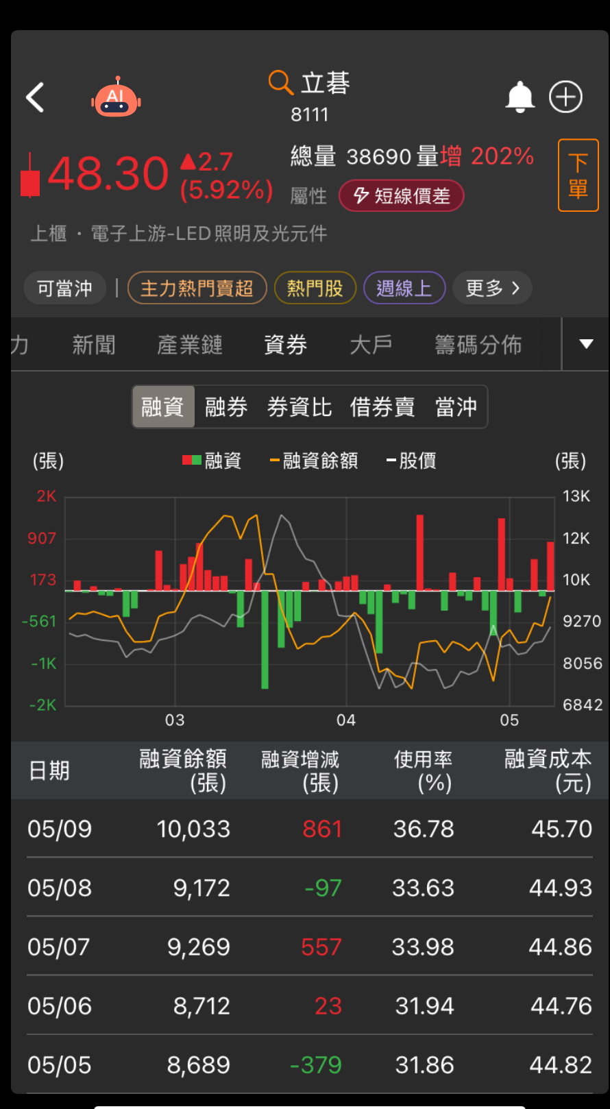Tap the 融資成本 column header
This screenshot has width=610, height=1109.
[x=548, y=770]
